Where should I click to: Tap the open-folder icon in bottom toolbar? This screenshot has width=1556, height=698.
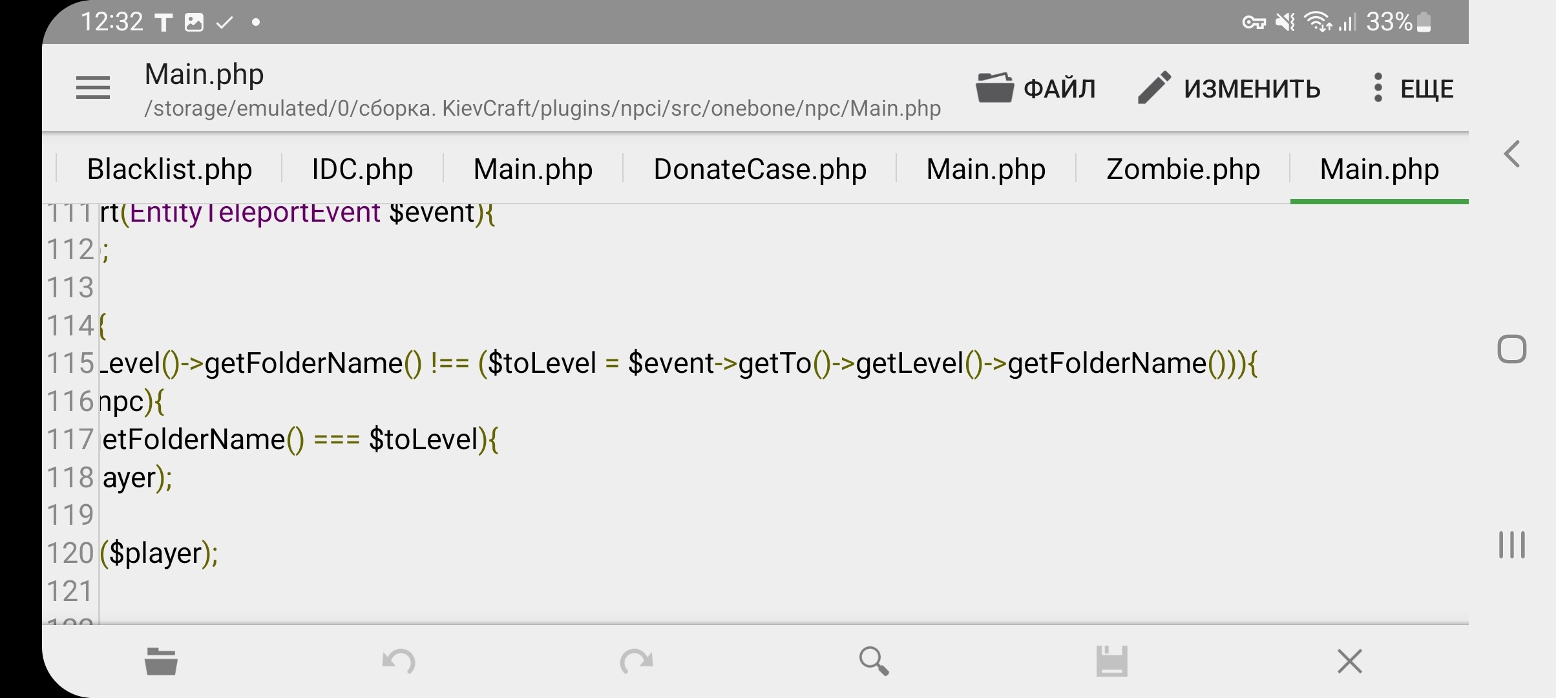(x=161, y=661)
